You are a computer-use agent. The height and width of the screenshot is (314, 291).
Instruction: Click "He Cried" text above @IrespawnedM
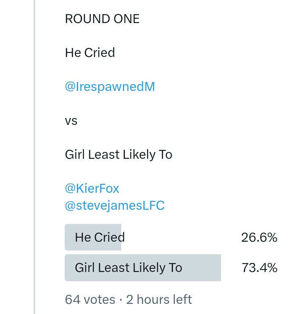coord(90,53)
